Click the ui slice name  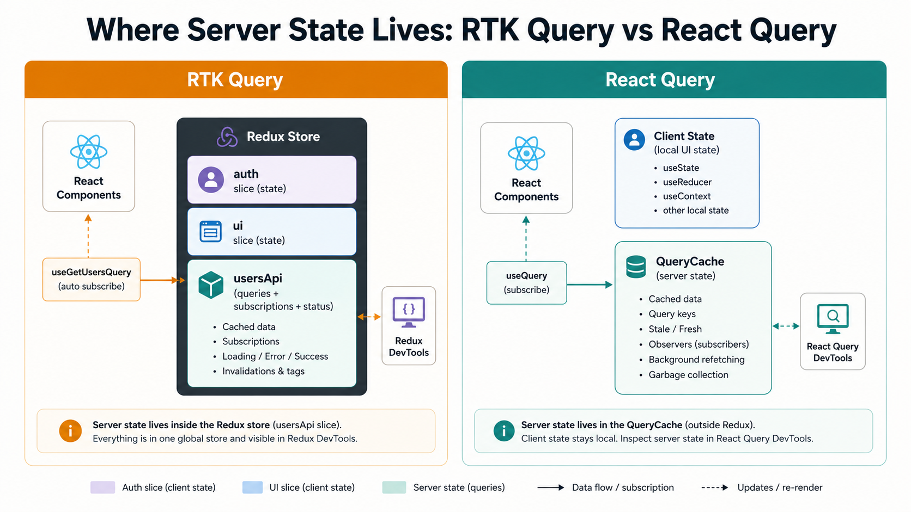pyautogui.click(x=238, y=226)
